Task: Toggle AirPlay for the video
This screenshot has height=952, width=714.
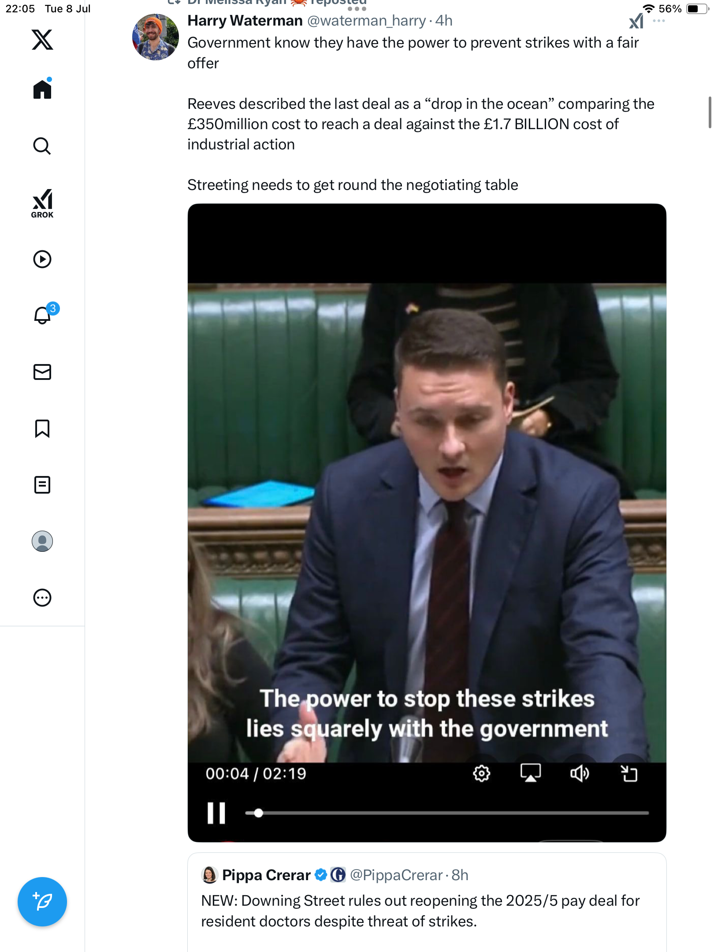Action: pos(531,773)
